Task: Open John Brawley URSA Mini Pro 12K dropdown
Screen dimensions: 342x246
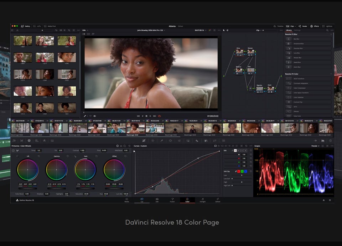Action: [x=151, y=30]
